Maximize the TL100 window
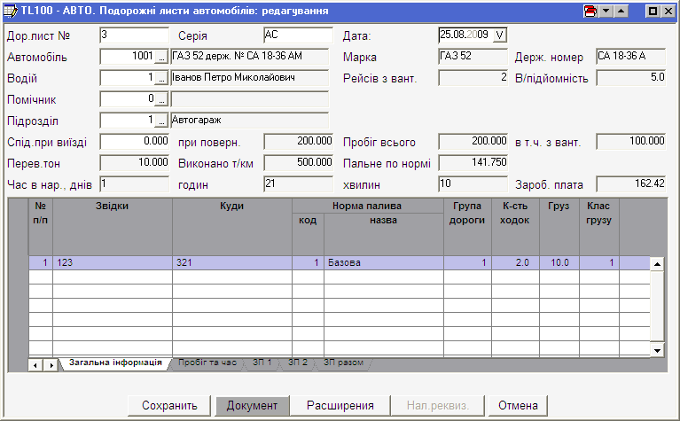Screen dimensions: 680x421 [x=653, y=12]
